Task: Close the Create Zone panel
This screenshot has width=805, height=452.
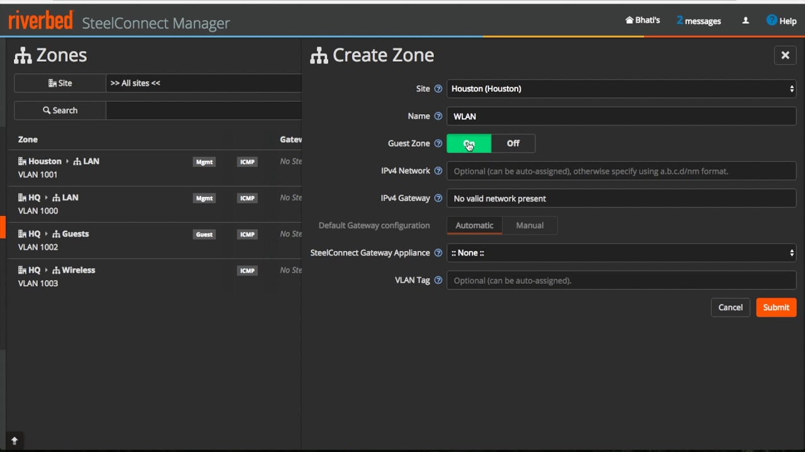Action: (x=785, y=55)
